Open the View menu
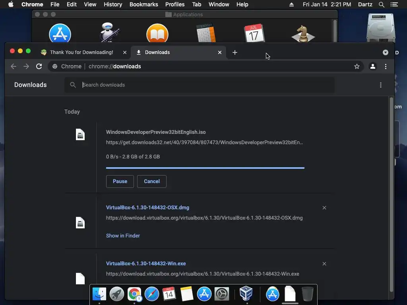 (90, 4)
